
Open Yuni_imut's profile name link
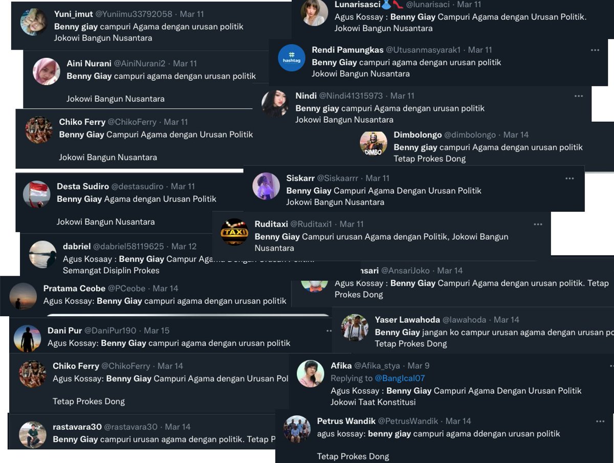coord(73,14)
